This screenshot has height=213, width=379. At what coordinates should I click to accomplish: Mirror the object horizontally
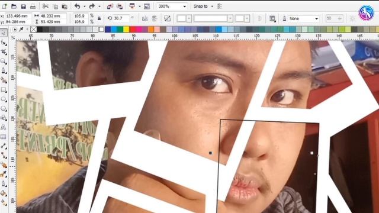144,18
